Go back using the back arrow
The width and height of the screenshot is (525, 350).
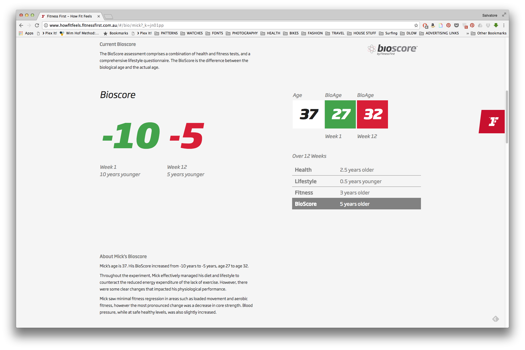point(21,25)
